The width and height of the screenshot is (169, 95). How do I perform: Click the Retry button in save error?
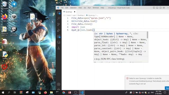point(167,88)
